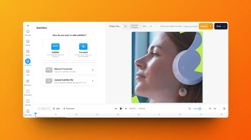Follow the sign up link

coord(187,26)
